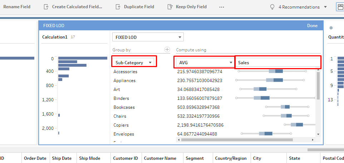Image resolution: width=344 pixels, height=163 pixels.
Task: Click Done to finish the FIXED LOD
Action: (312, 25)
